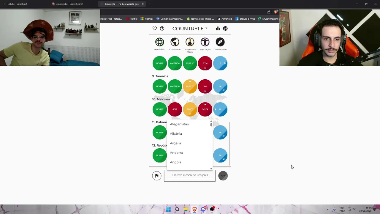
Task: Open the Browse :: Nyaa bookmark
Action: (x=245, y=19)
